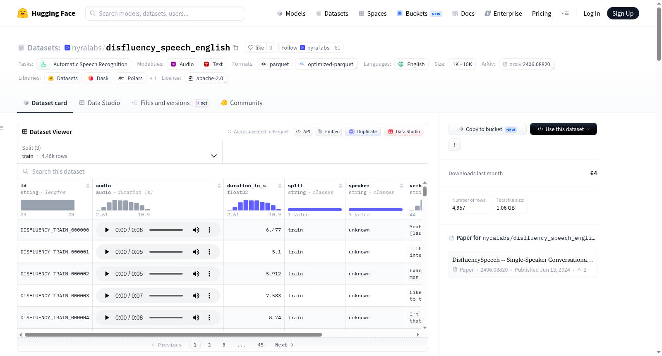Show the +1 additional libraries

point(153,78)
